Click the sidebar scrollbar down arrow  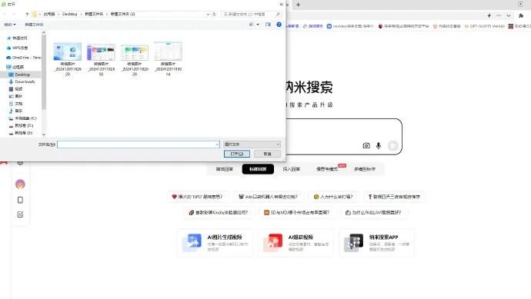43,135
